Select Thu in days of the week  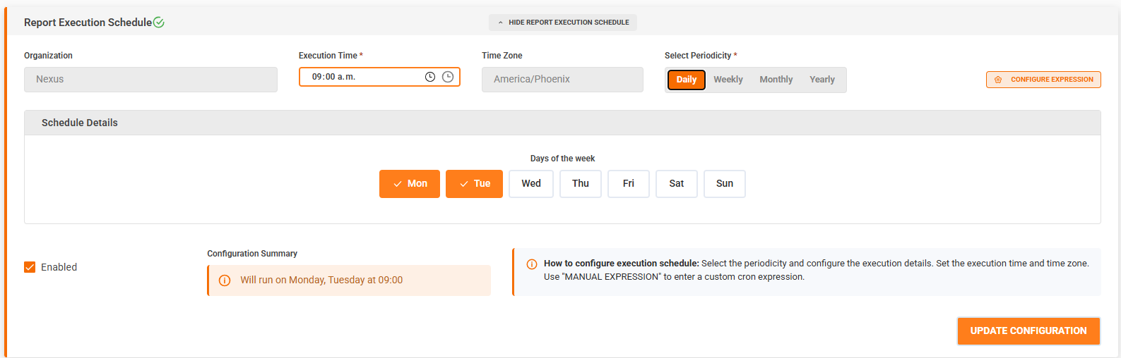point(581,184)
